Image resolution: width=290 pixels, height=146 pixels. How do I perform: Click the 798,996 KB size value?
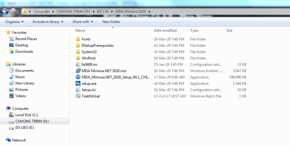click(x=238, y=77)
